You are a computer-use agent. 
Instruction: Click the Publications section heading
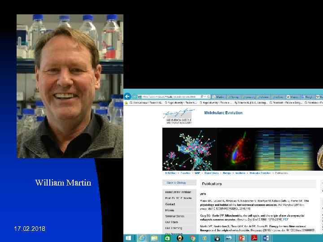212,184
